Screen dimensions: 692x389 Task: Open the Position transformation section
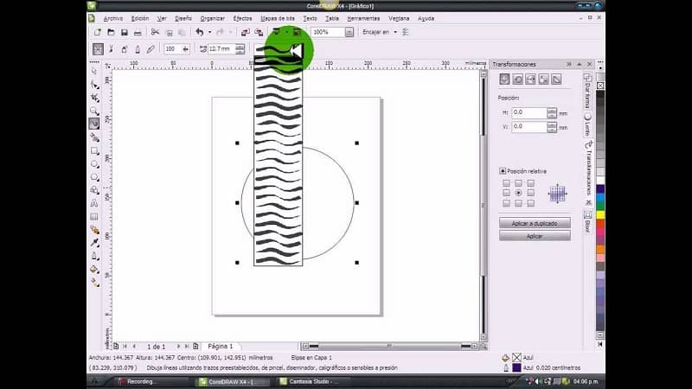click(x=504, y=79)
